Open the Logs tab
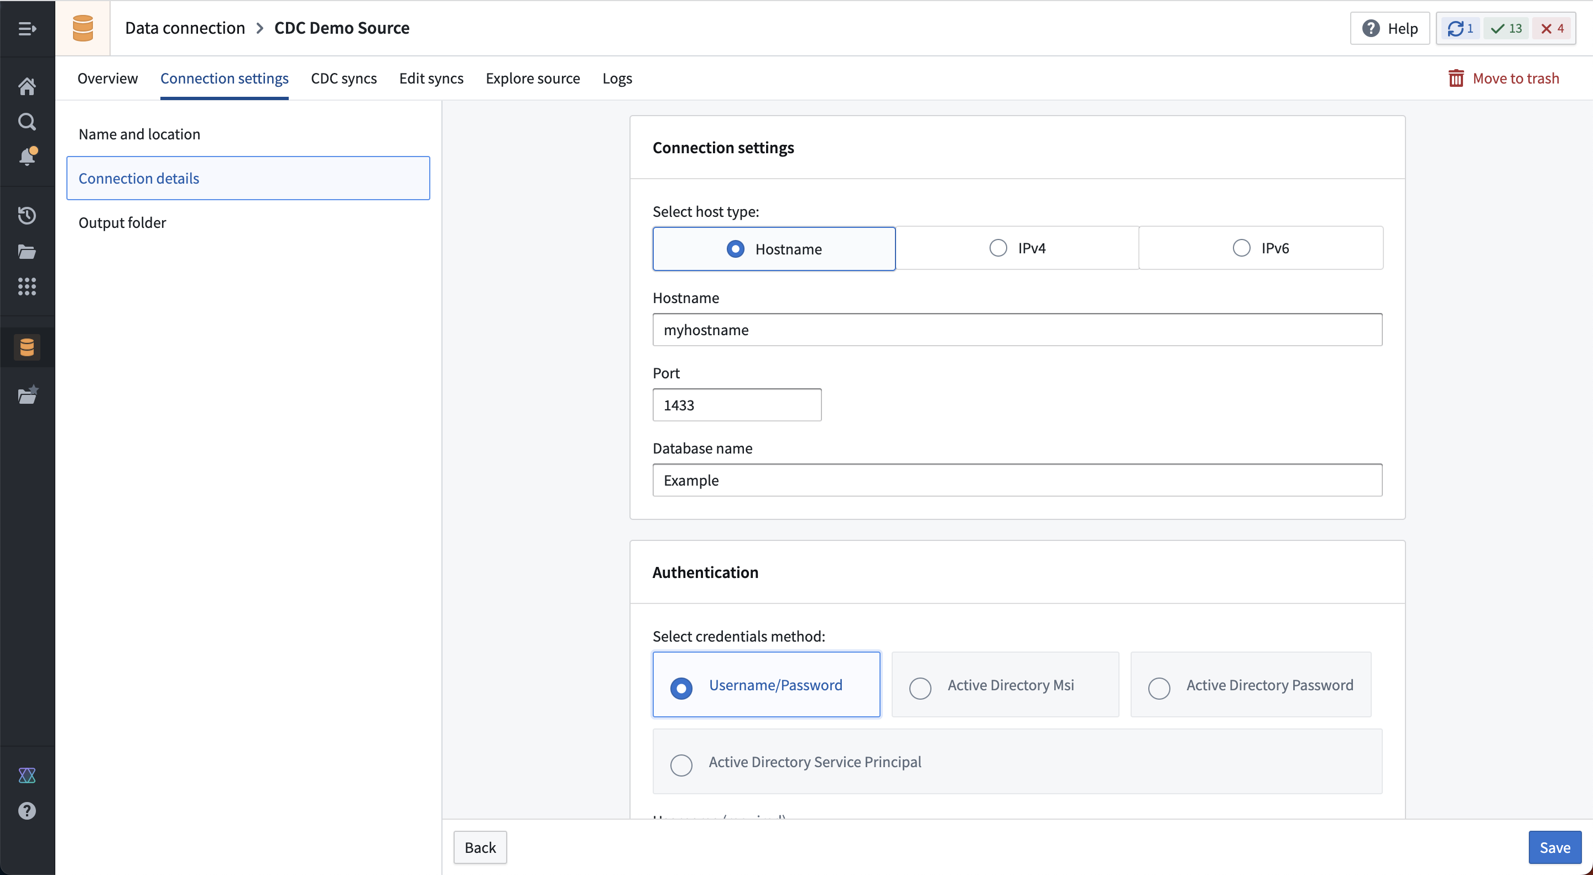The image size is (1593, 875). (617, 78)
